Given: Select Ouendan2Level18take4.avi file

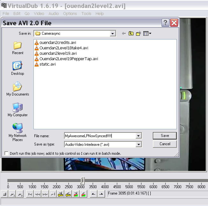Looking at the screenshot, I should point(61,48).
